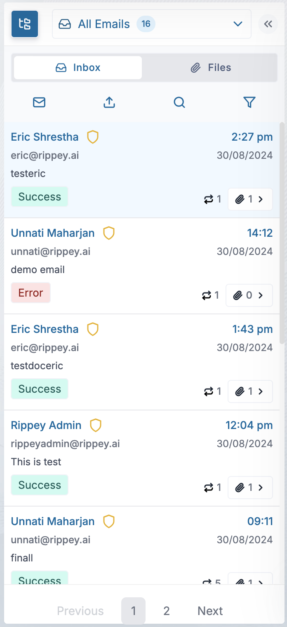Image resolution: width=287 pixels, height=627 pixels.
Task: Expand attachments on demo email
Action: (249, 295)
